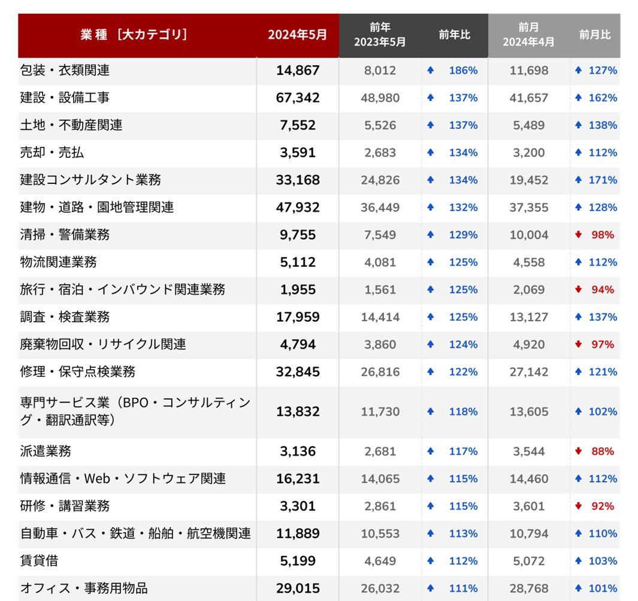Click the blue up arrow beside 128%
The width and height of the screenshot is (638, 601).
pos(578,207)
